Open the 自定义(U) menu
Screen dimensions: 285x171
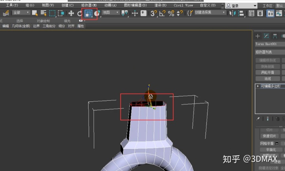point(208,5)
